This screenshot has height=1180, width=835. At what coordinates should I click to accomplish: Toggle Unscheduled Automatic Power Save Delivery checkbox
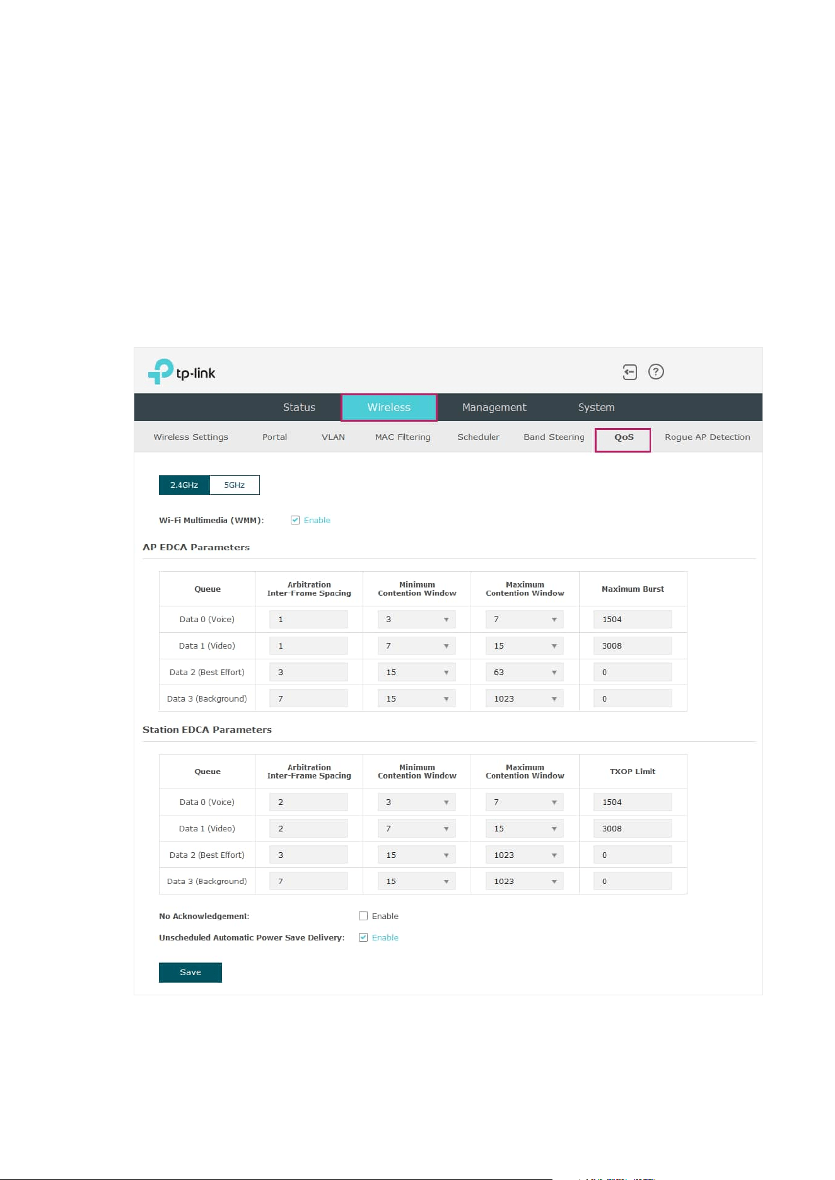[x=363, y=937]
